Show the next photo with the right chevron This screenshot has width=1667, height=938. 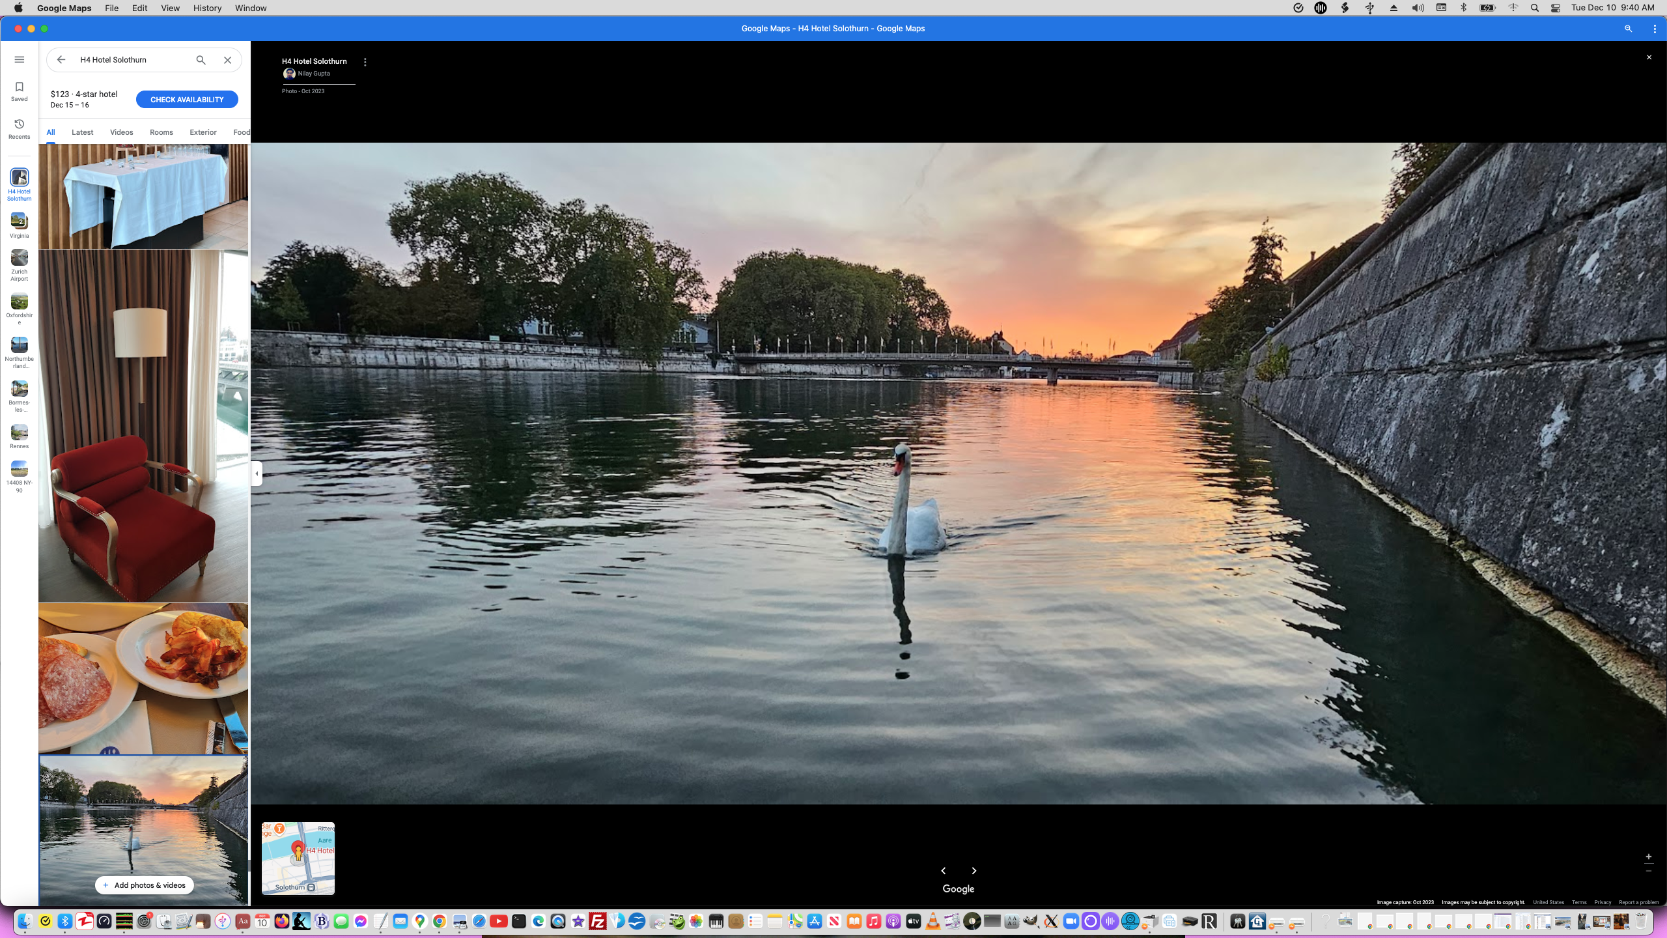(x=974, y=870)
